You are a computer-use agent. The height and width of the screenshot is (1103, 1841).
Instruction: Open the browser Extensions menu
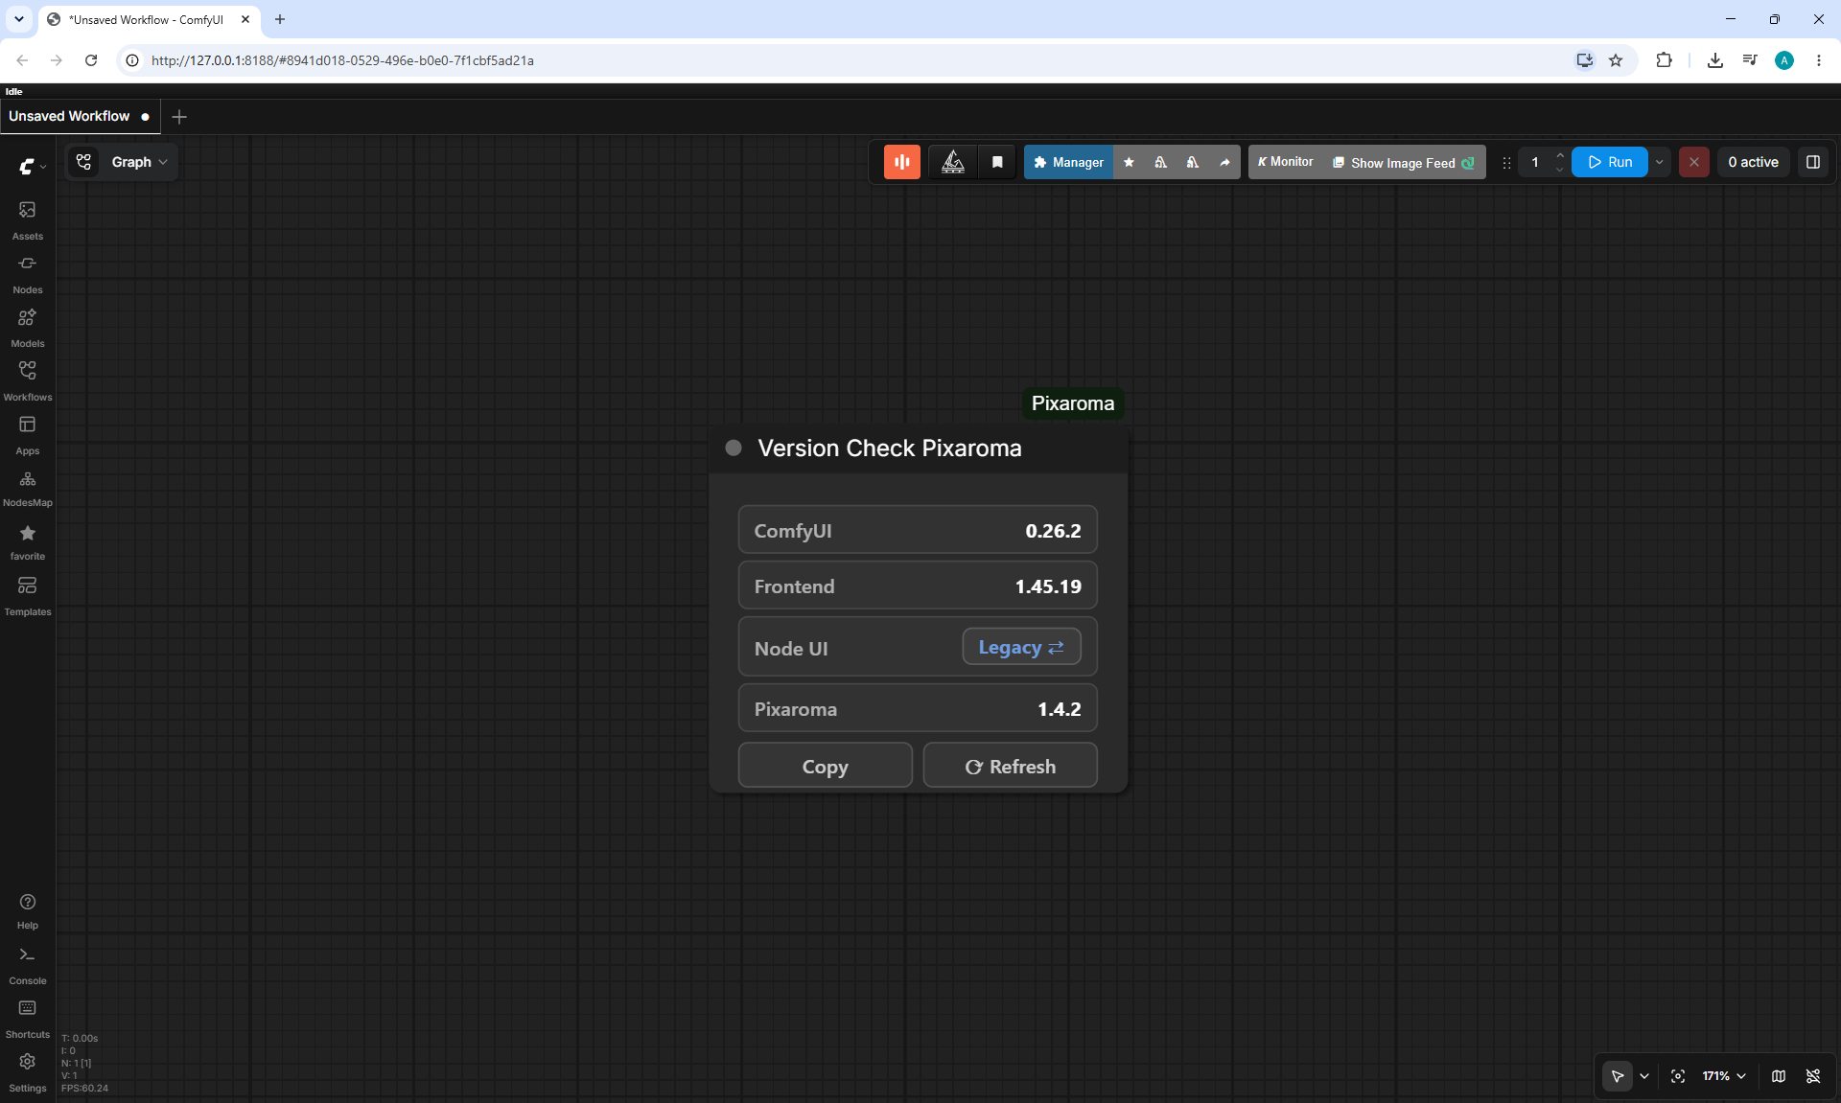[1664, 60]
